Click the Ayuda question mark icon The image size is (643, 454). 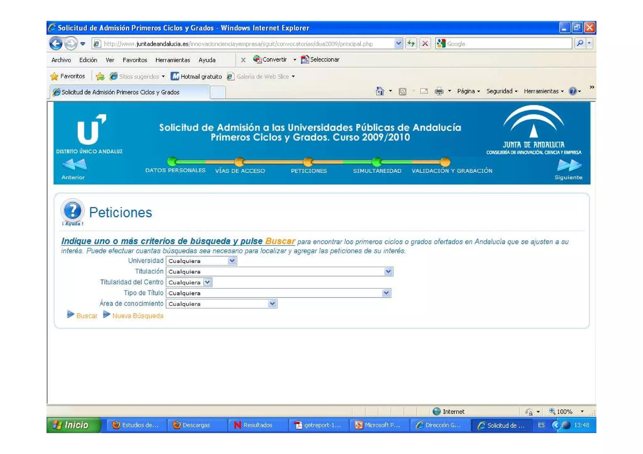pyautogui.click(x=73, y=211)
